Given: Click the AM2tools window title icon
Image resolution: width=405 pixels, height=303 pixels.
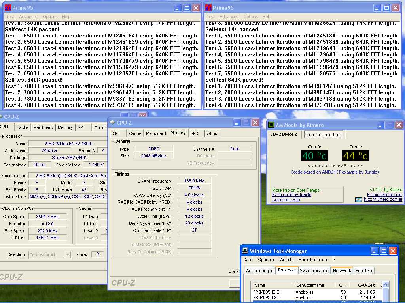Looking at the screenshot, I should click(x=271, y=125).
